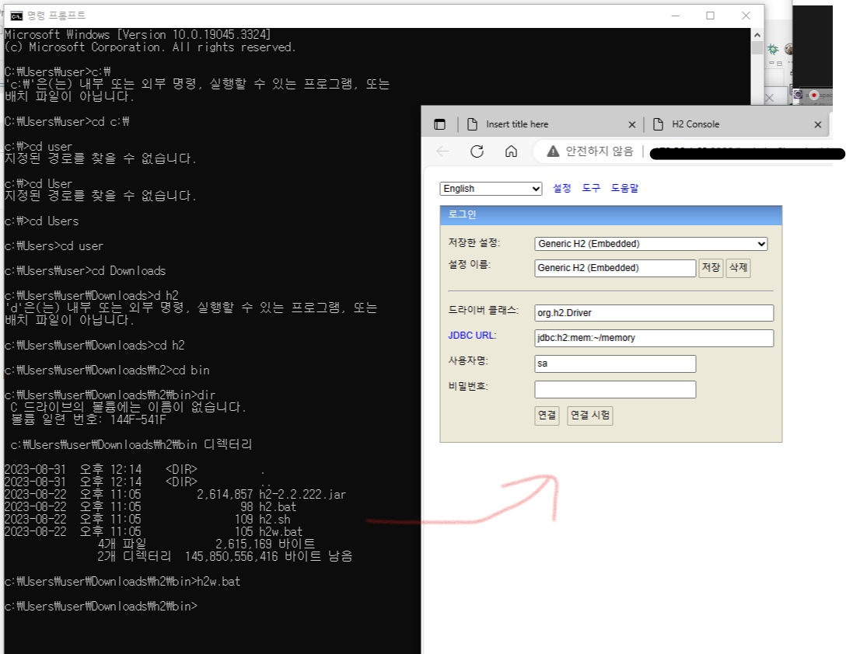Click the 비밀번호 label

click(468, 387)
